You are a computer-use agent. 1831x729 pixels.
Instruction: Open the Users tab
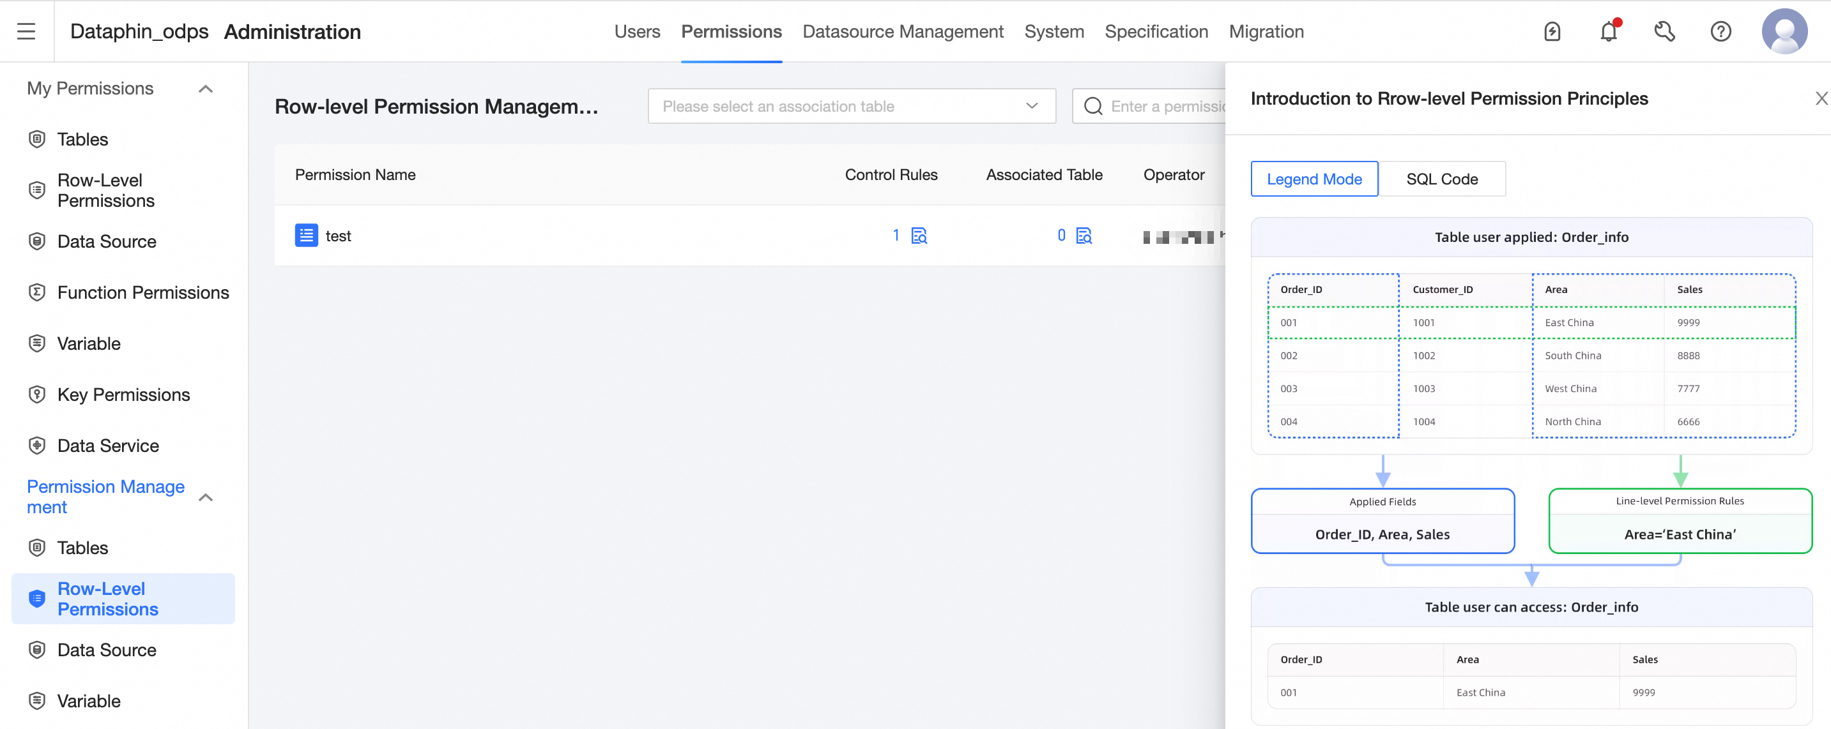[637, 31]
